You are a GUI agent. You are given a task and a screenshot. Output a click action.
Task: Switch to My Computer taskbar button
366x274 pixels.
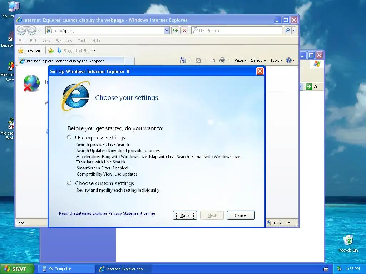(x=66, y=269)
